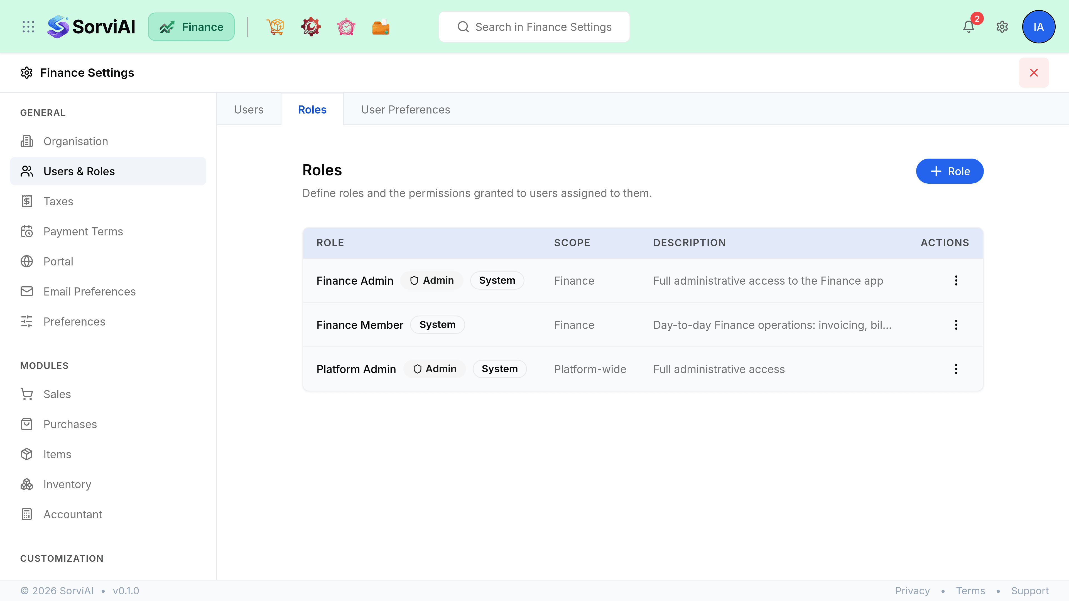
Task: Click the Users & Roles people icon
Action: 26,171
